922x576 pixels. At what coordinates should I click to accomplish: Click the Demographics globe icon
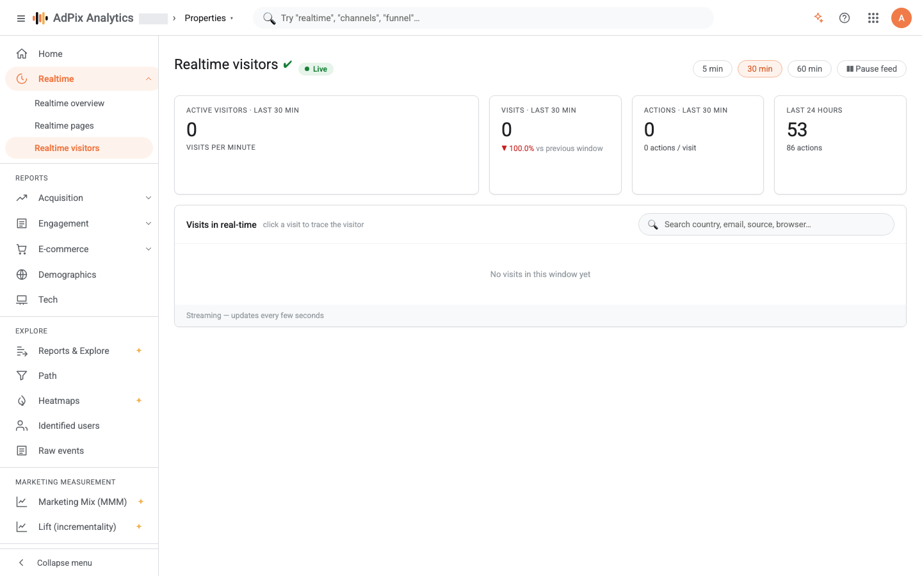tap(22, 275)
